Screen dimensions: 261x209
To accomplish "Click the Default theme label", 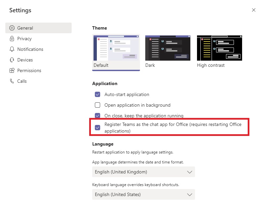I will click(x=101, y=65).
